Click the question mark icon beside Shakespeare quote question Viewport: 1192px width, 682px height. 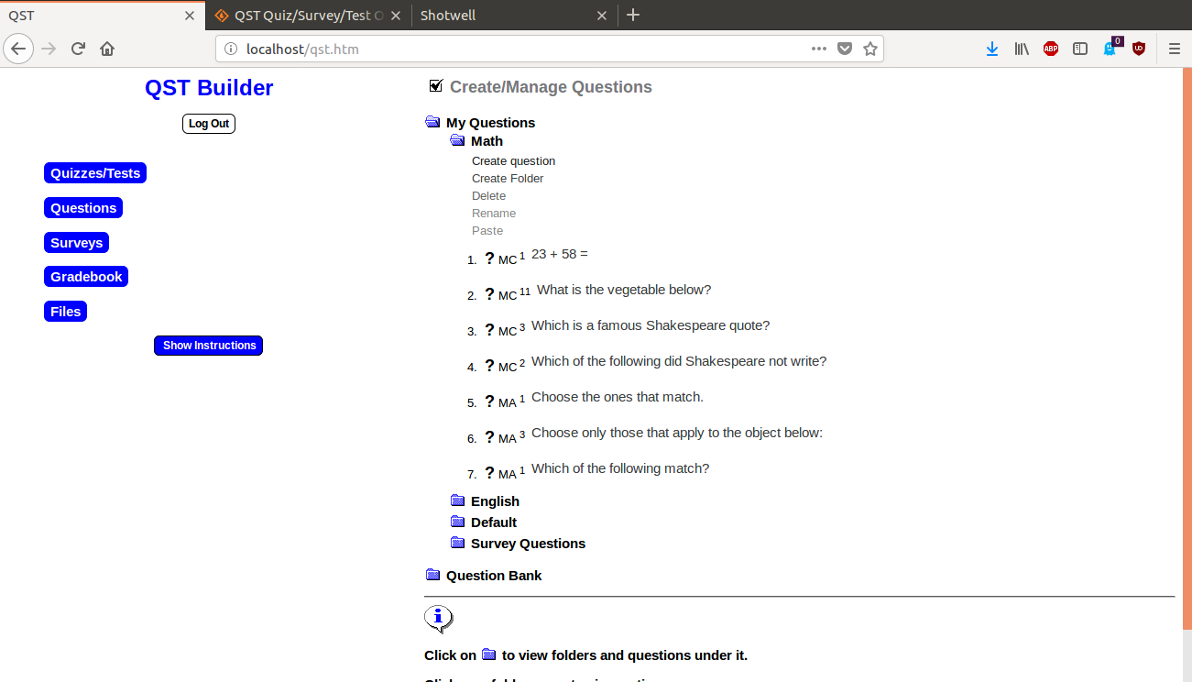tap(489, 330)
